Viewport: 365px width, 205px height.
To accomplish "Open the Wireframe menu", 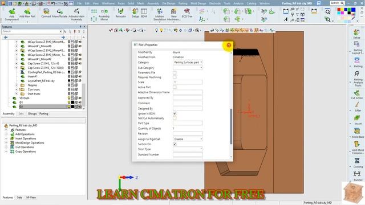I will 108,3.
